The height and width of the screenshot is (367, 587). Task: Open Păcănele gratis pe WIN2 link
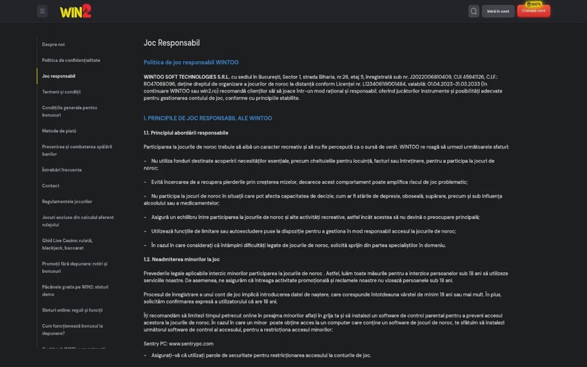[75, 291]
